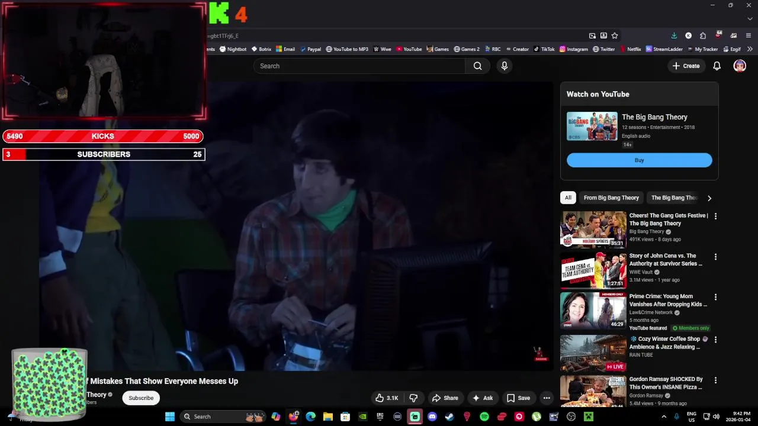Open options for Cheers! The Gang Gets Festive video
758x426 pixels.
point(715,217)
